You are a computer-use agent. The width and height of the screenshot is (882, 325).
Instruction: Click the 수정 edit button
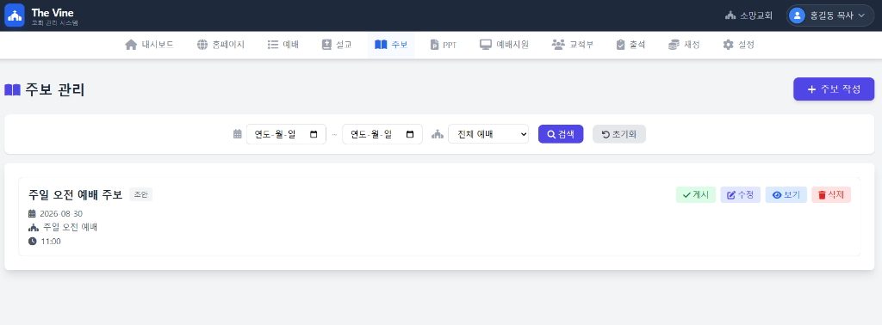740,195
